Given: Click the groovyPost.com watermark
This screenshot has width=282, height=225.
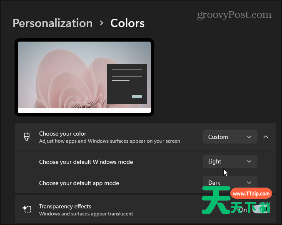Looking at the screenshot, I should click(233, 15).
